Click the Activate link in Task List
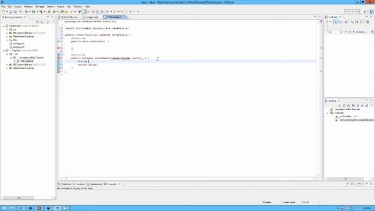This screenshot has height=211, width=375. pyautogui.click(x=361, y=32)
